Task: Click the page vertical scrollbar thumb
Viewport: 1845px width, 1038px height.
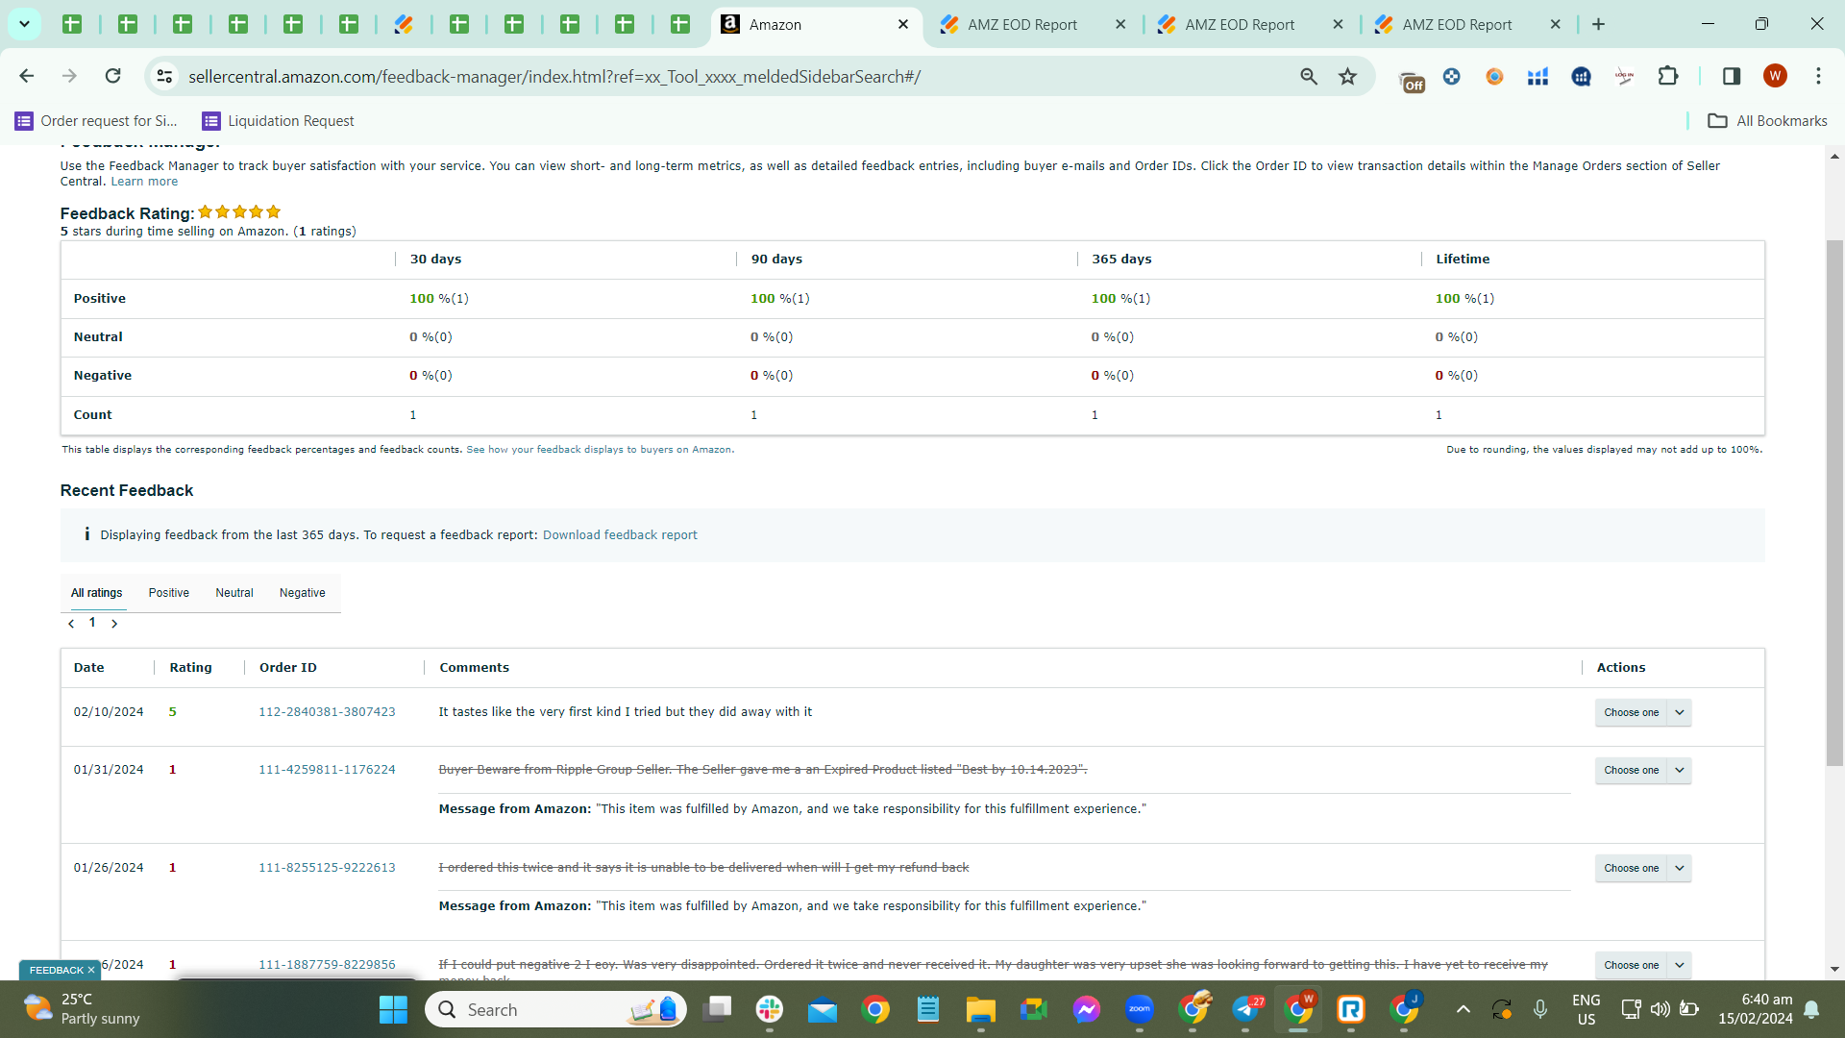Action: click(x=1834, y=503)
